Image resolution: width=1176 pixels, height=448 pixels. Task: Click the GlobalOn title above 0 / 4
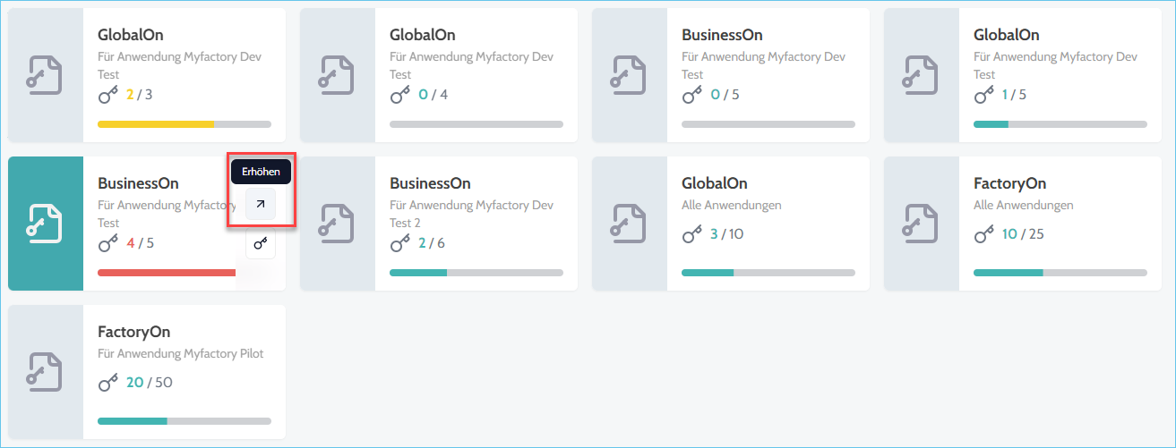click(x=423, y=35)
